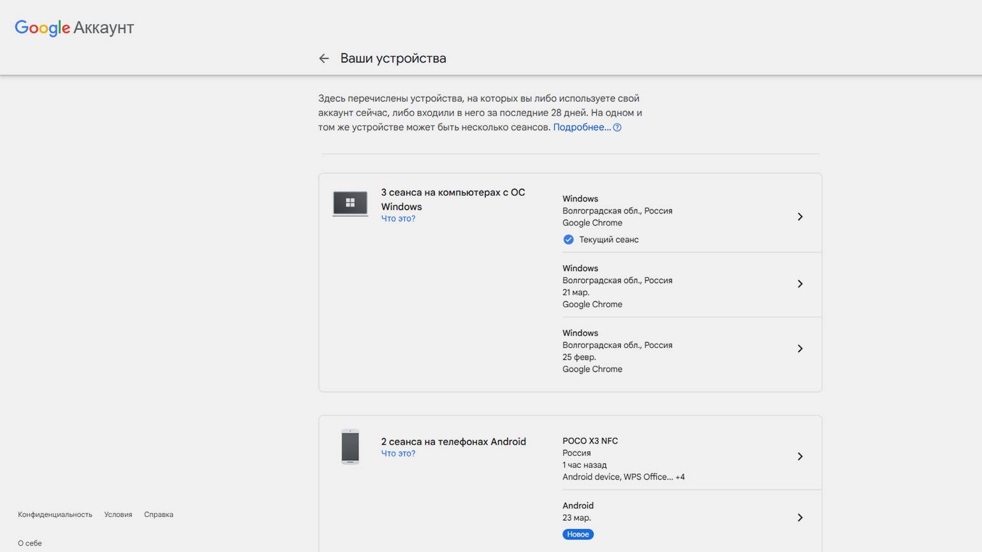Open the Google Аккаунт logo link
The image size is (982, 552).
tap(75, 27)
